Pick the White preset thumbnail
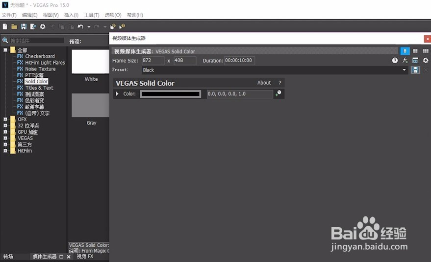The width and height of the screenshot is (431, 262). (90, 62)
